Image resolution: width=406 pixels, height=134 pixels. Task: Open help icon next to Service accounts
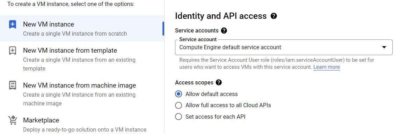[224, 31]
